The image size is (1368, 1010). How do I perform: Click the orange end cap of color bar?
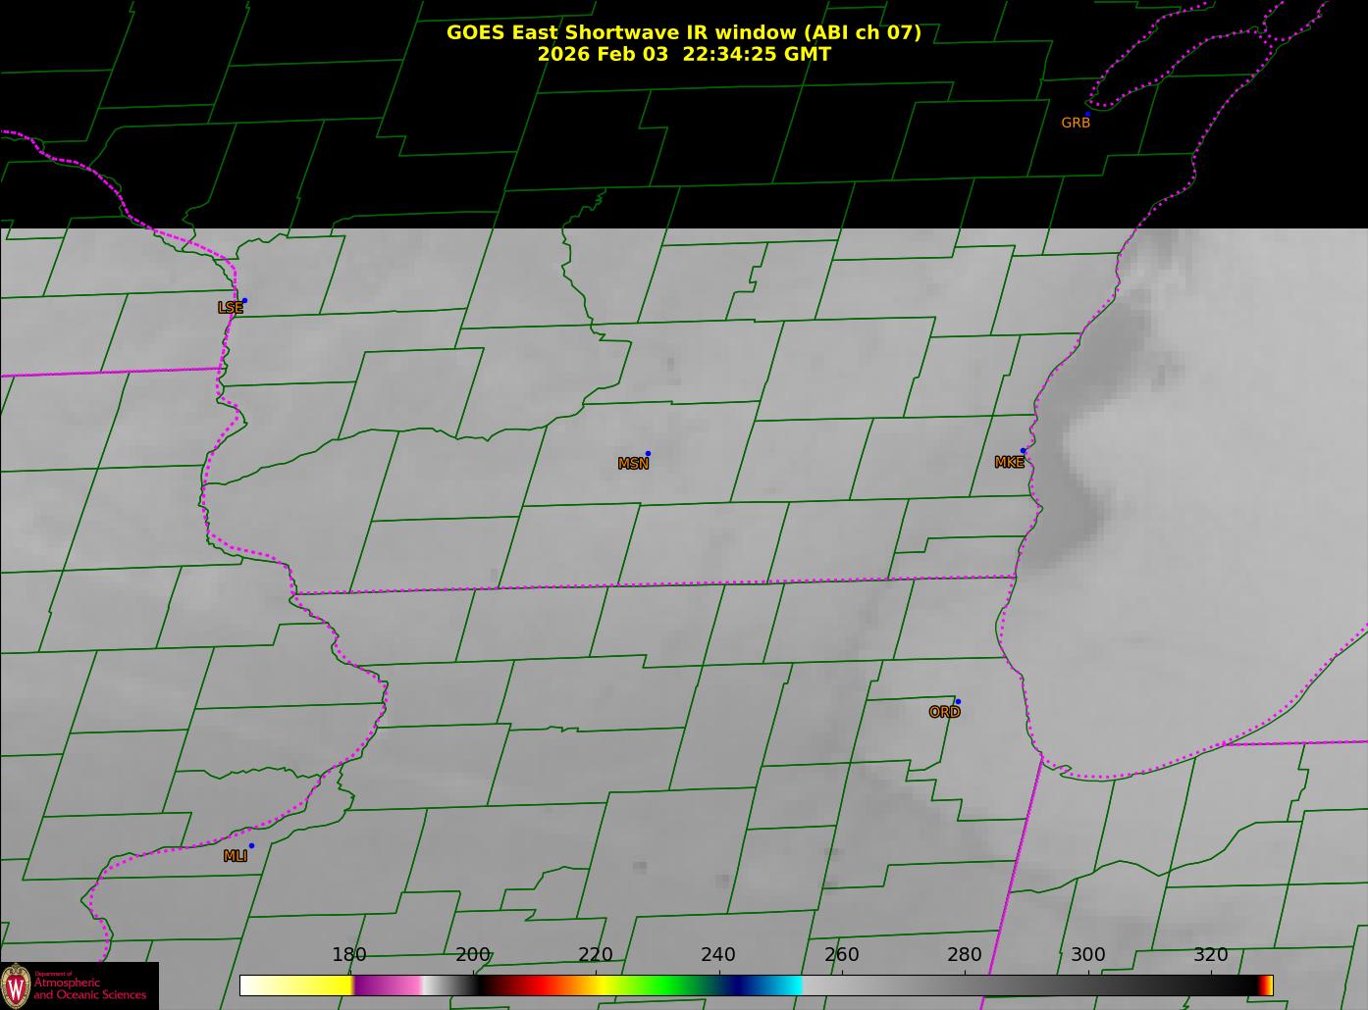tap(1266, 985)
